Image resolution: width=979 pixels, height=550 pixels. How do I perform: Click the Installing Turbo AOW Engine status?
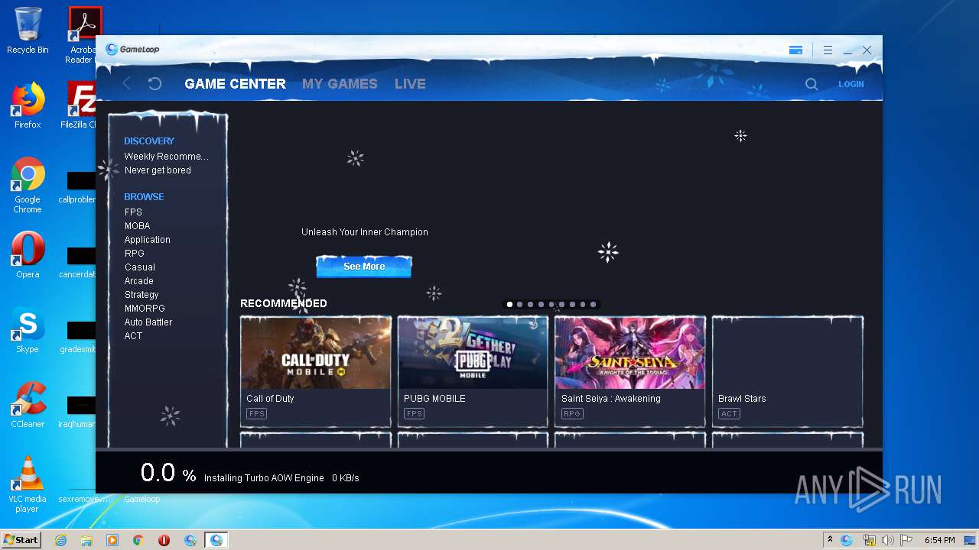coord(264,478)
